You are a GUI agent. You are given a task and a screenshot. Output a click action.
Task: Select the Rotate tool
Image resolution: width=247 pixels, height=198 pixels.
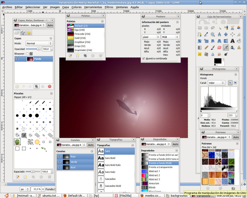pyautogui.click(x=200, y=41)
